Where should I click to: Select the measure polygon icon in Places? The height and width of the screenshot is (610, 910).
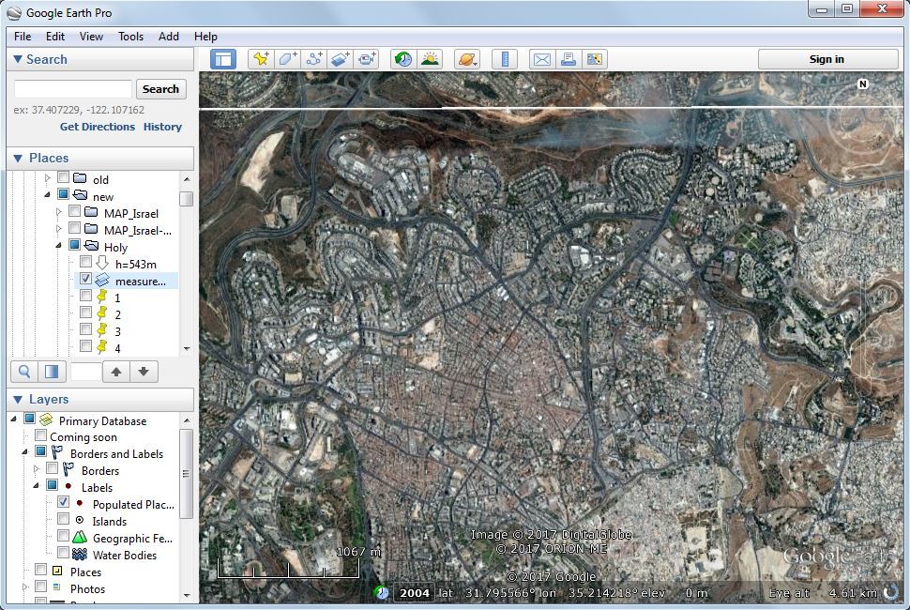(102, 281)
